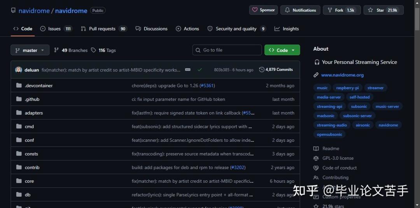Click the green commit status checkmark
This screenshot has height=208, width=420.
199,70
